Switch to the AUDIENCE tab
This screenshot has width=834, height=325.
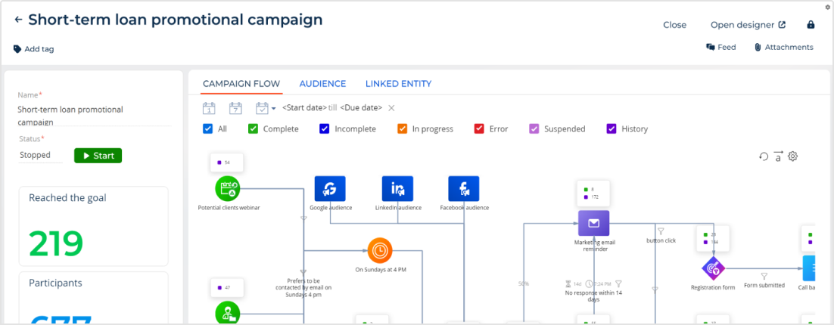(x=322, y=84)
